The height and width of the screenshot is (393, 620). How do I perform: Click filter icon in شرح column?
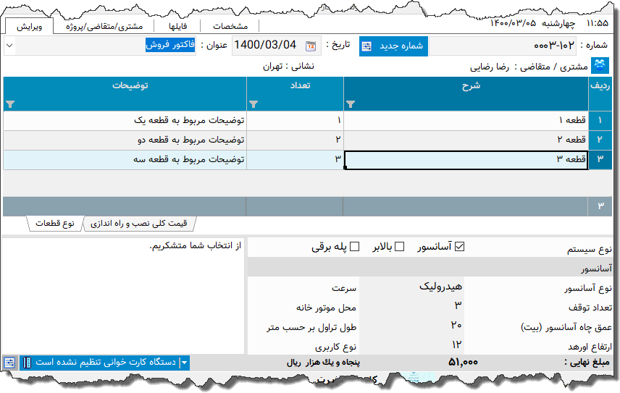pyautogui.click(x=351, y=104)
